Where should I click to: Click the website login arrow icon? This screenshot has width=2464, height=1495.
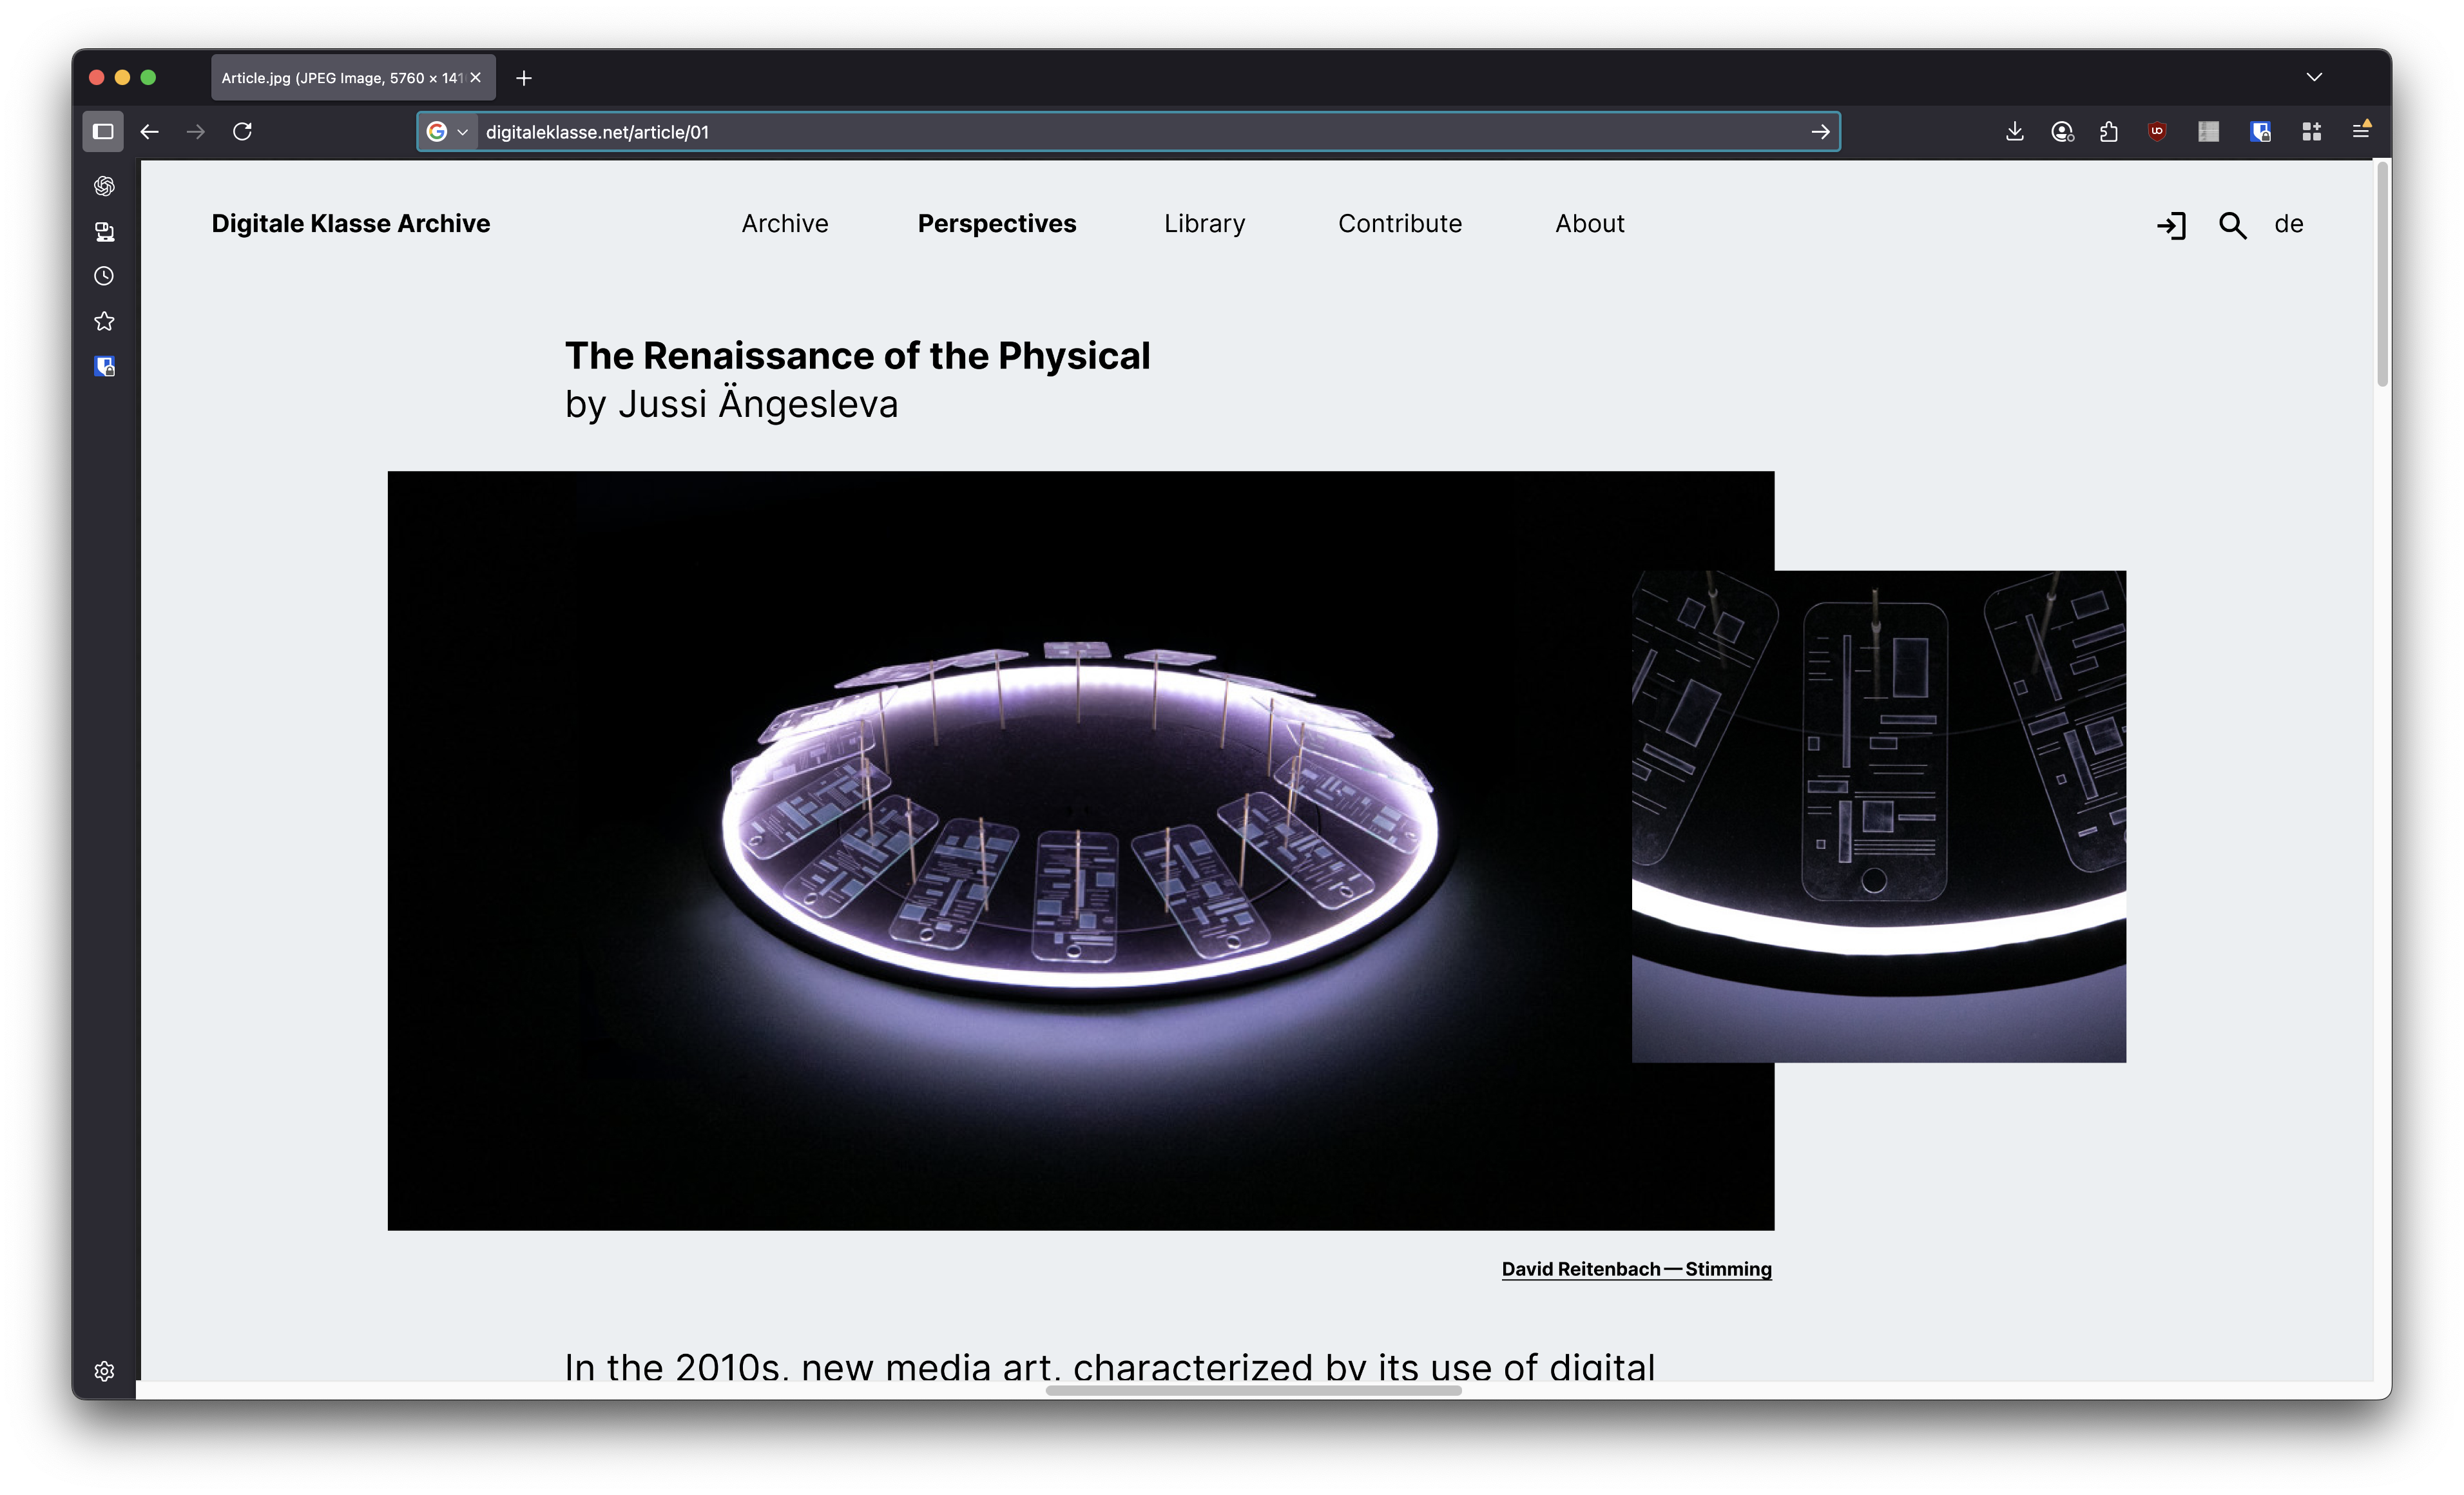(x=2171, y=225)
